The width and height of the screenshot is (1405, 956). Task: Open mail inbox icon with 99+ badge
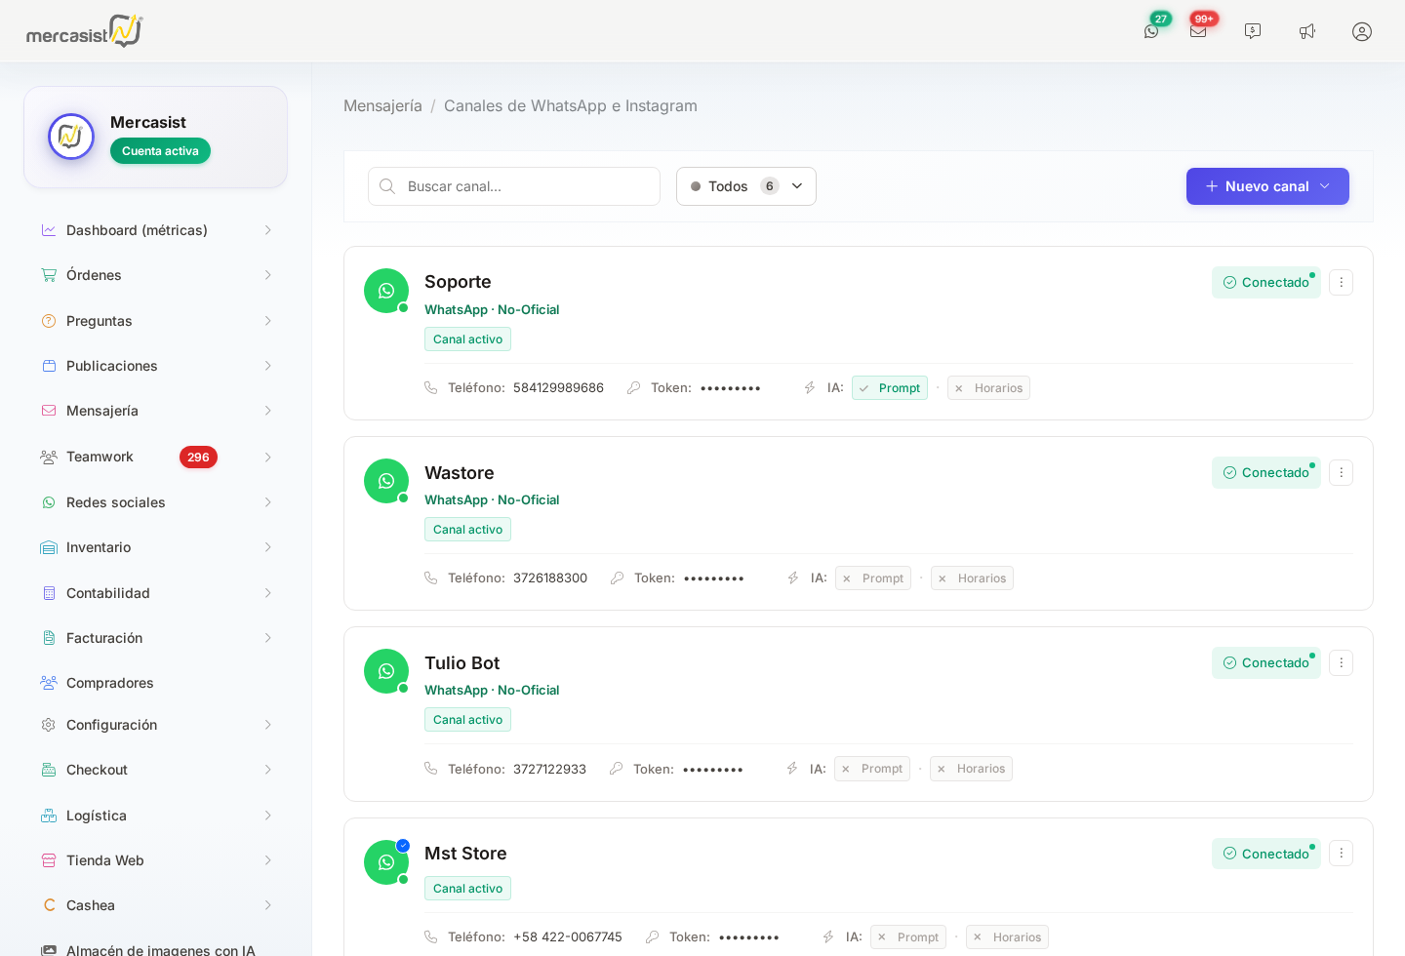1198,31
